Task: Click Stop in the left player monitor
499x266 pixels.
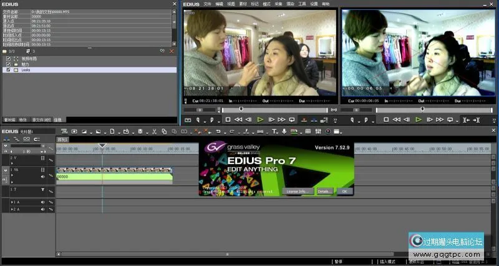Action: pos(228,119)
